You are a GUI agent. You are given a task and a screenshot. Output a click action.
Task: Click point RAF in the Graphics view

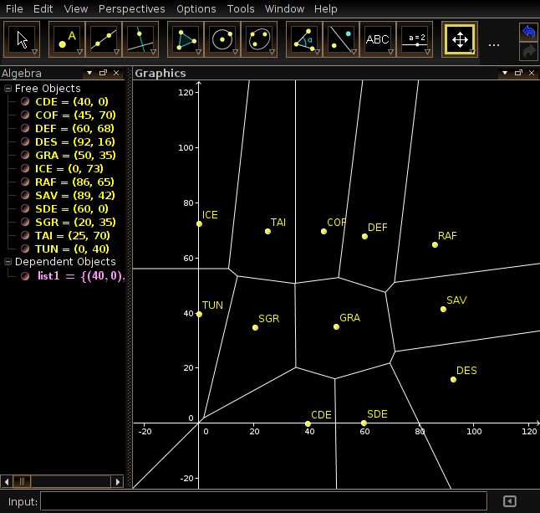435,244
